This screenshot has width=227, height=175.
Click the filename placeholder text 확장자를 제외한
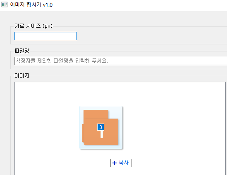(42, 61)
